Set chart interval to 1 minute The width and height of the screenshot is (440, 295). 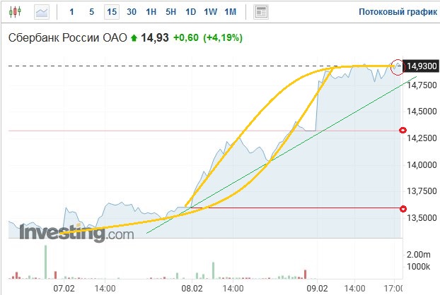(x=72, y=12)
